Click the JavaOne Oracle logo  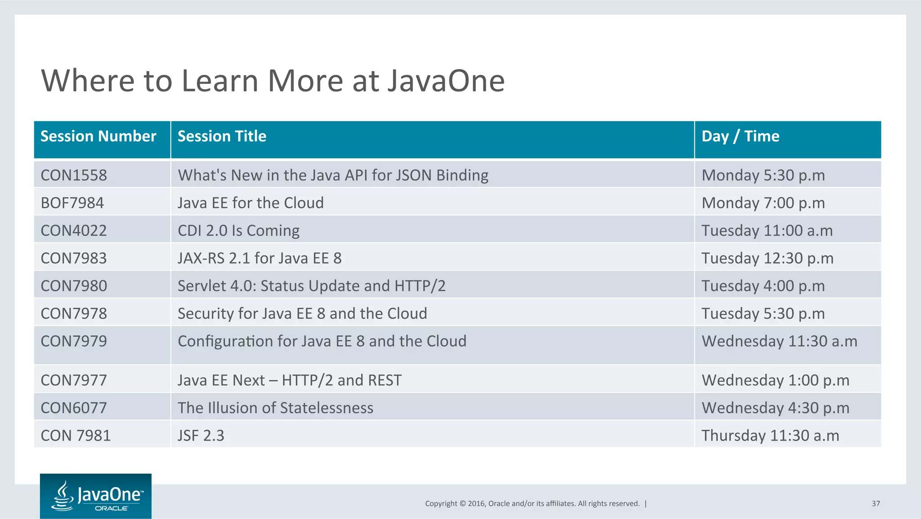click(95, 496)
